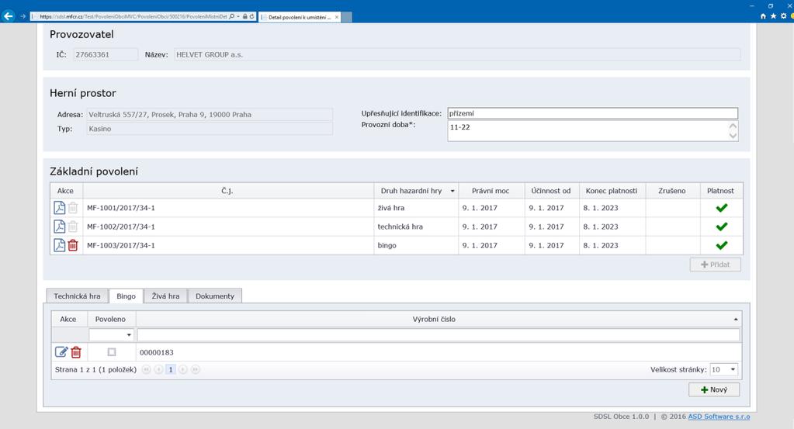Switch to the Živá hra tab
Image resolution: width=794 pixels, height=429 pixels.
pos(165,296)
